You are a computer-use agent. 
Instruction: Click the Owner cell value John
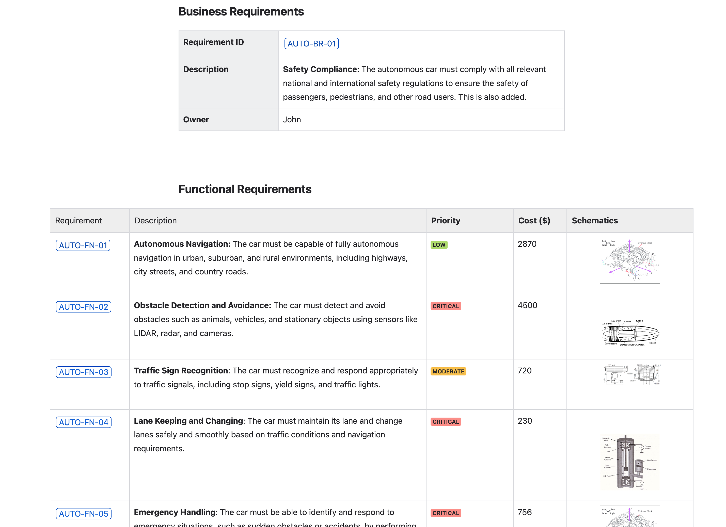pyautogui.click(x=292, y=120)
